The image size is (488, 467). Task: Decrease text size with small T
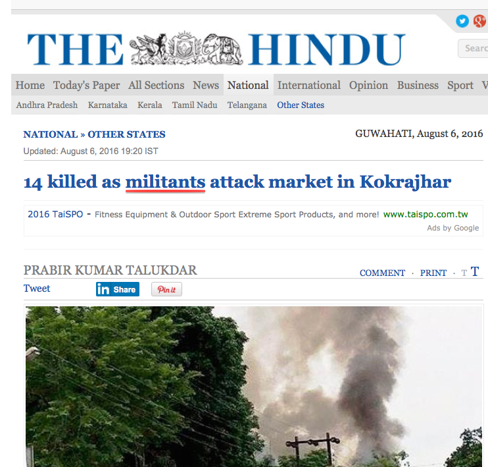464,273
